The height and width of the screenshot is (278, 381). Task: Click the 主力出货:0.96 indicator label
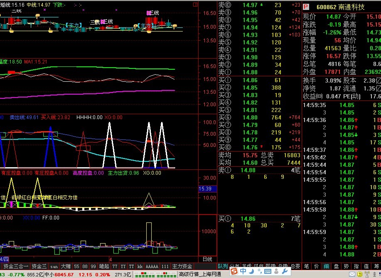point(123,173)
